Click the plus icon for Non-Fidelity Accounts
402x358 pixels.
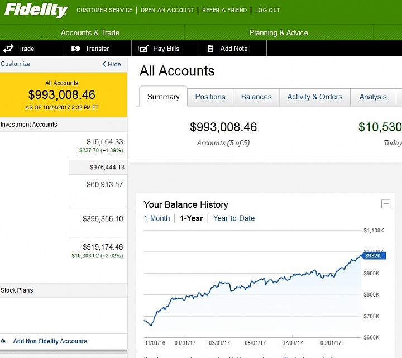coord(3,341)
